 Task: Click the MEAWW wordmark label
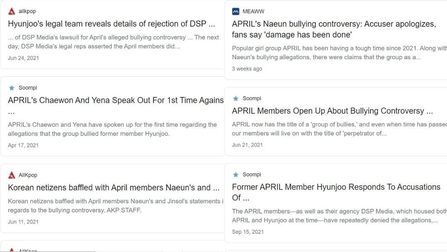click(254, 11)
